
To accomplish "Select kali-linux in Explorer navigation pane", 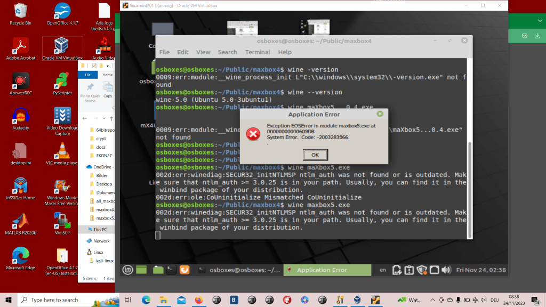I will tap(106, 261).
